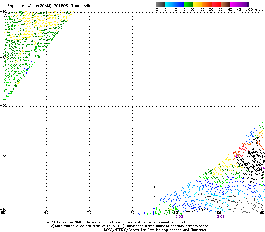Viewport: 265px width, 232px height.
Task: Click the purple '5:00' swath time label
Action: [x=179, y=217]
